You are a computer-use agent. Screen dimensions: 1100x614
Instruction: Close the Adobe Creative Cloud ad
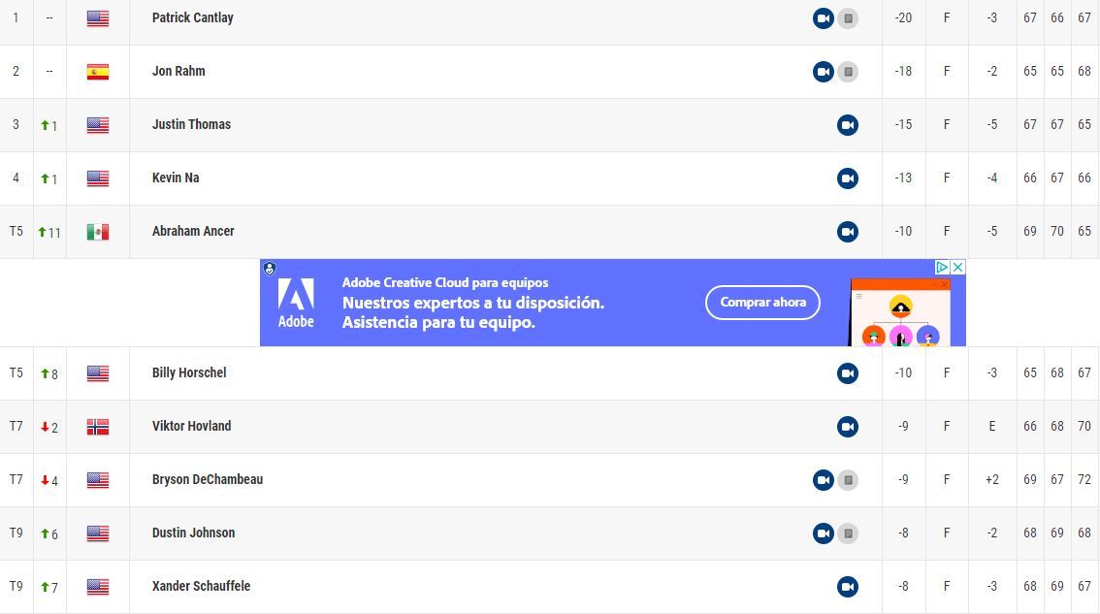(x=957, y=268)
